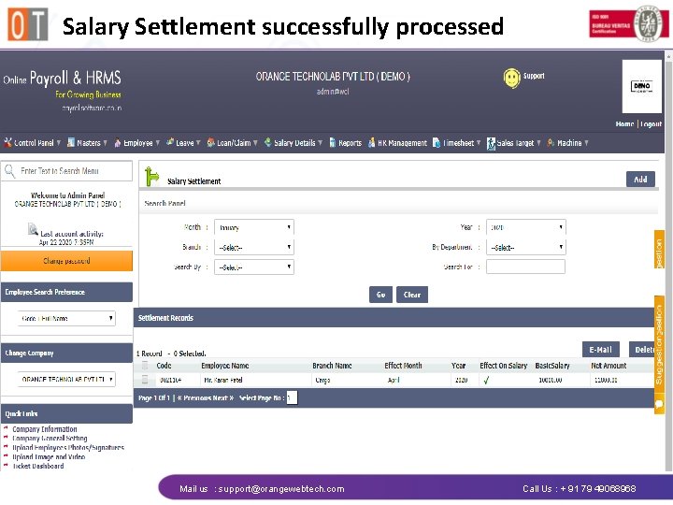Open the Year dropdown
This screenshot has width=673, height=505.
pos(525,227)
